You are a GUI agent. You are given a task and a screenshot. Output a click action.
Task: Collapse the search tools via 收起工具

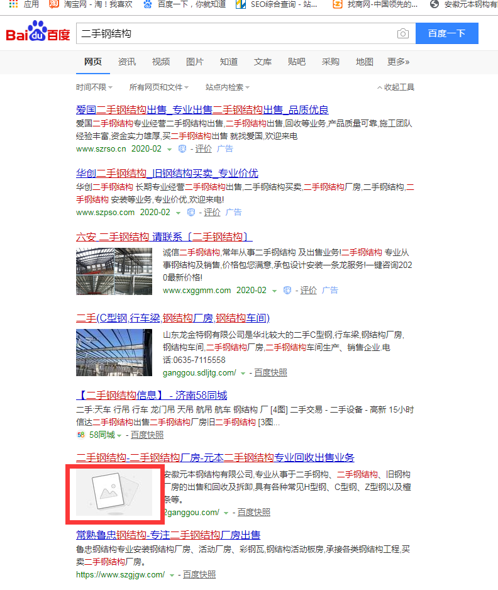(396, 87)
